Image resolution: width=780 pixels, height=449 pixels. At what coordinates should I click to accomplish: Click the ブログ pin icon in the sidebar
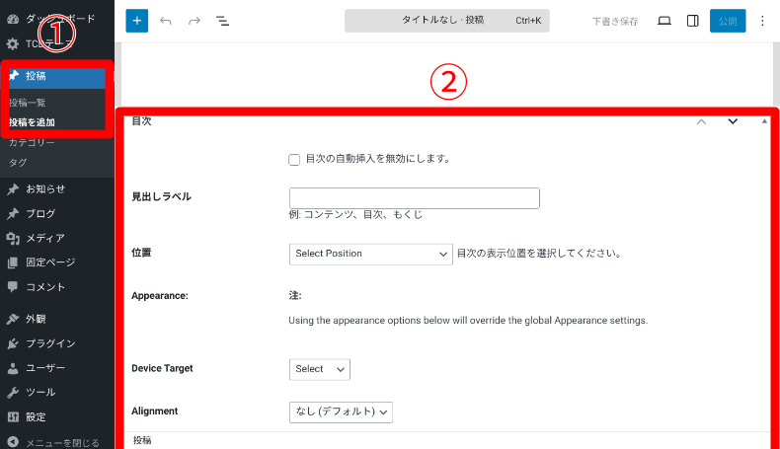click(13, 214)
